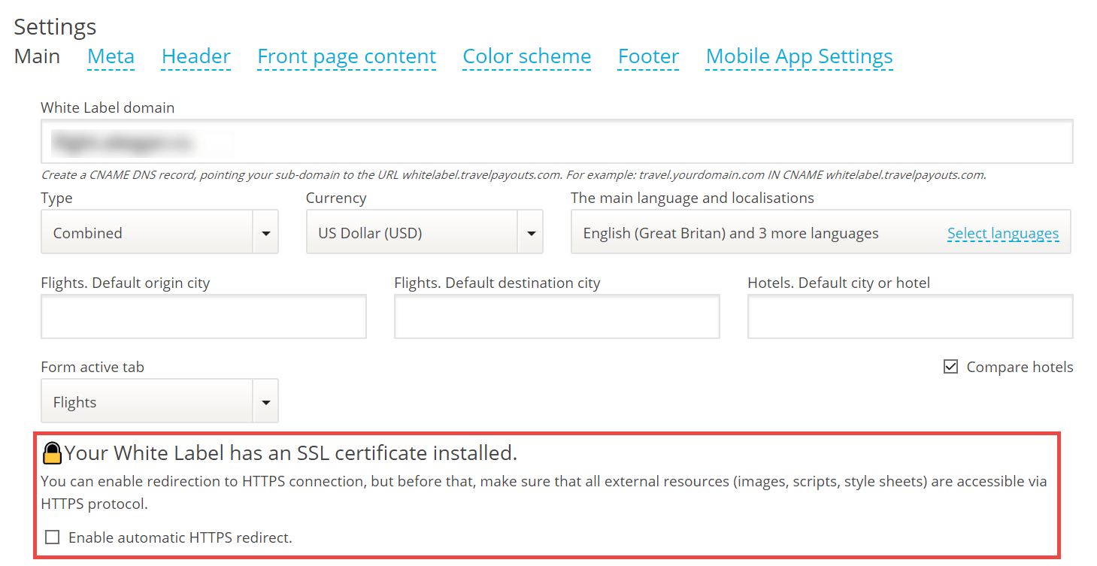Open Mobile App Settings tab
1097x566 pixels.
pyautogui.click(x=799, y=56)
